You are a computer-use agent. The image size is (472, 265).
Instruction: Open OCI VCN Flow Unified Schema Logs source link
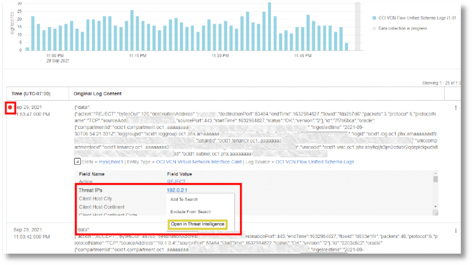click(314, 161)
